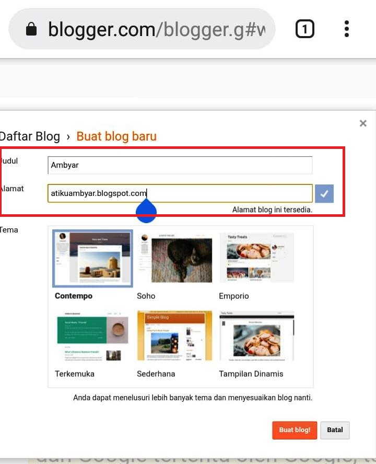Click the Emporio theme label

(234, 296)
